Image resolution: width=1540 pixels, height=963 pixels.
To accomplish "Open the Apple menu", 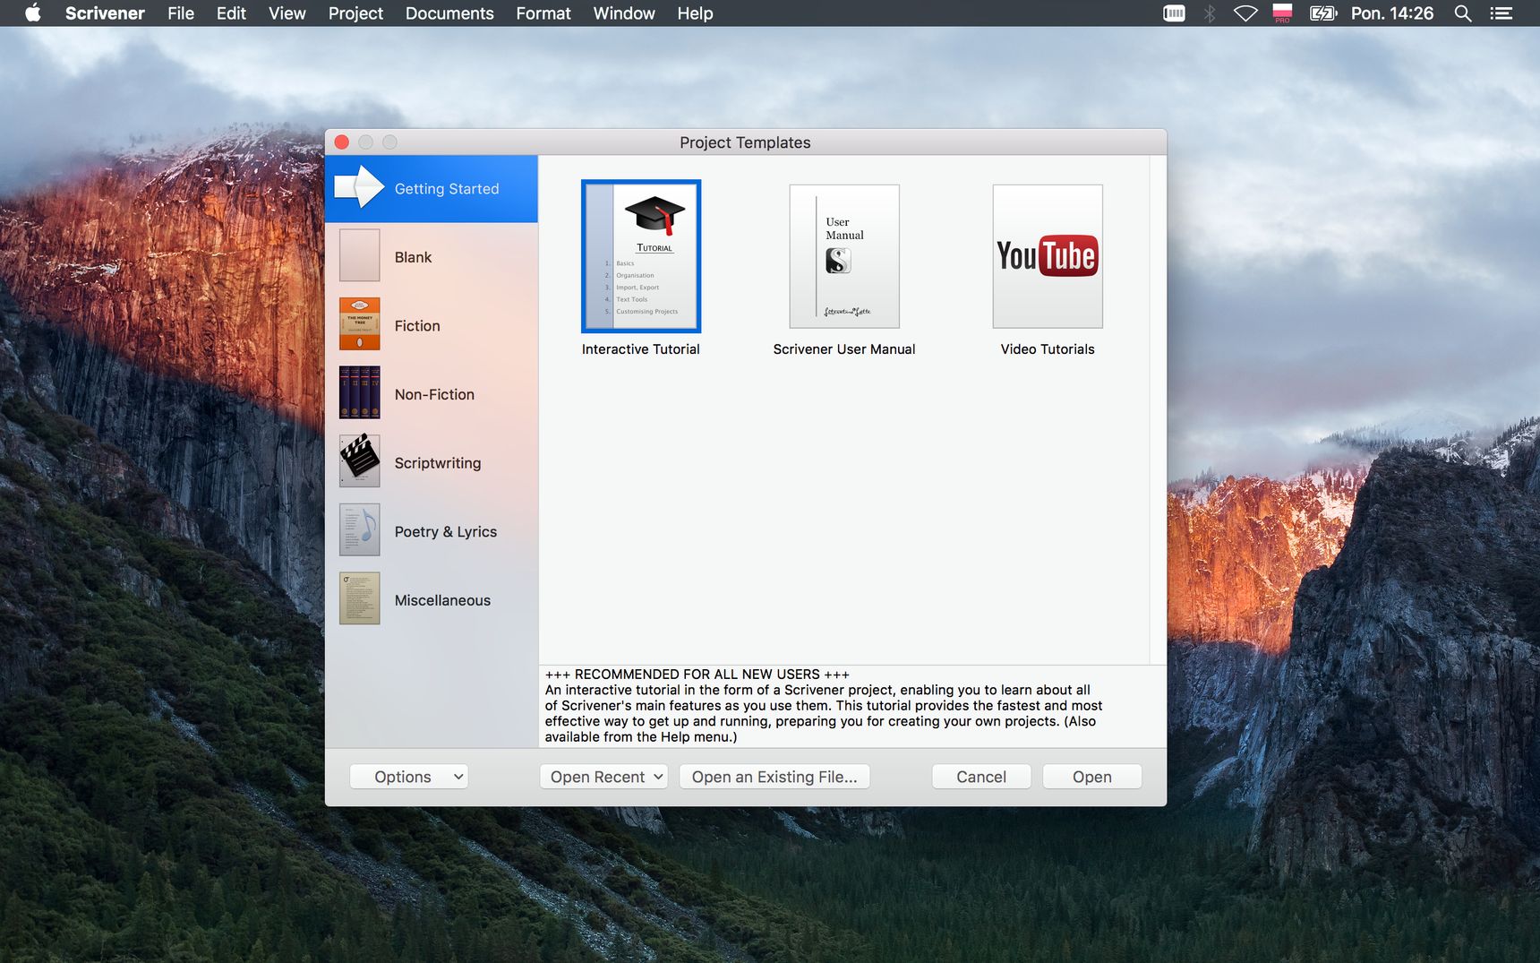I will 33,13.
